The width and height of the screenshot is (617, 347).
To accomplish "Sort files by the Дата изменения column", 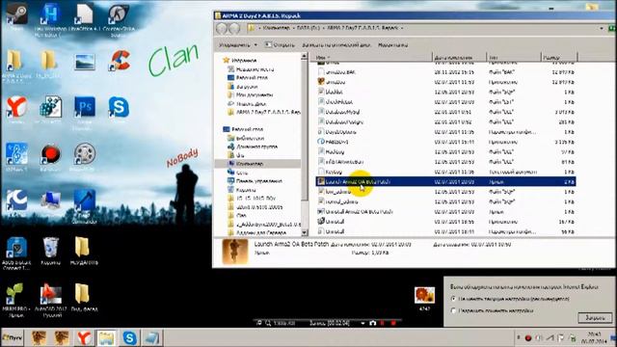I will (459, 58).
